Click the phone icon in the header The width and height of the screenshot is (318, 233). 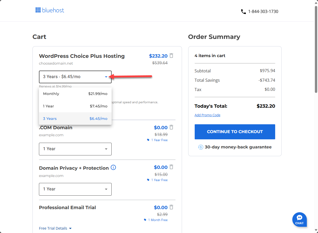(x=243, y=11)
